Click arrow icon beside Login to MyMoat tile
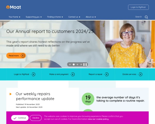Image resolution: width=155 pixels, height=124 pixels. 33,74
